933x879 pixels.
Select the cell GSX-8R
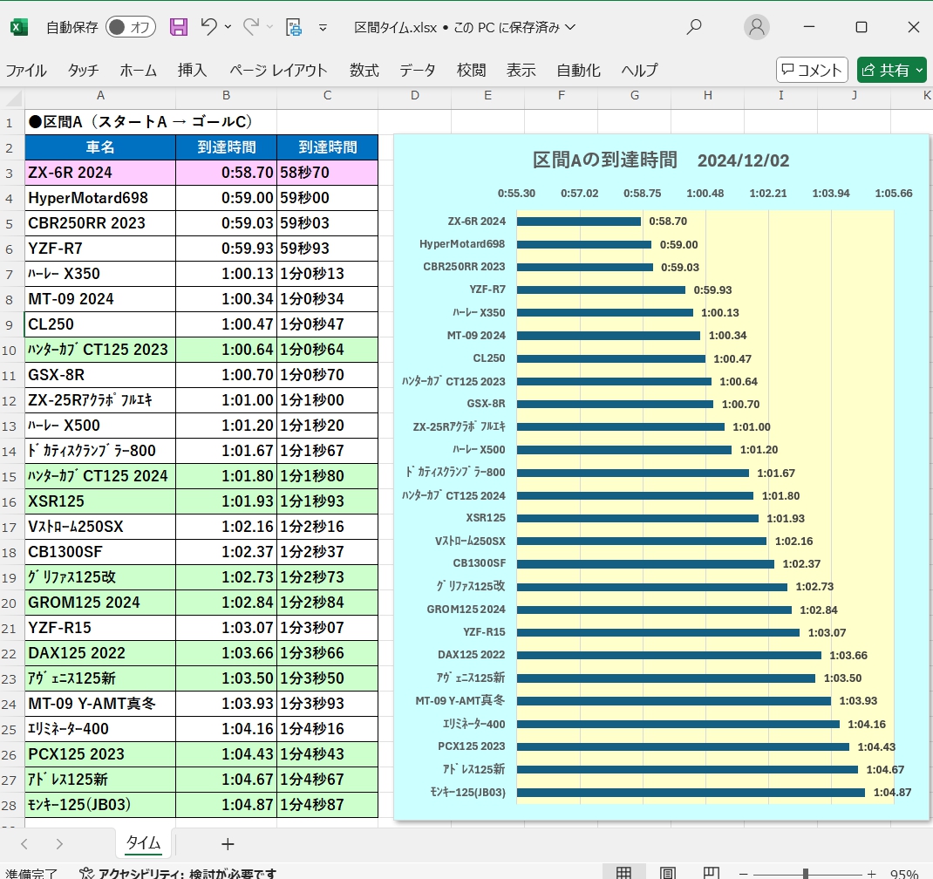tap(100, 375)
